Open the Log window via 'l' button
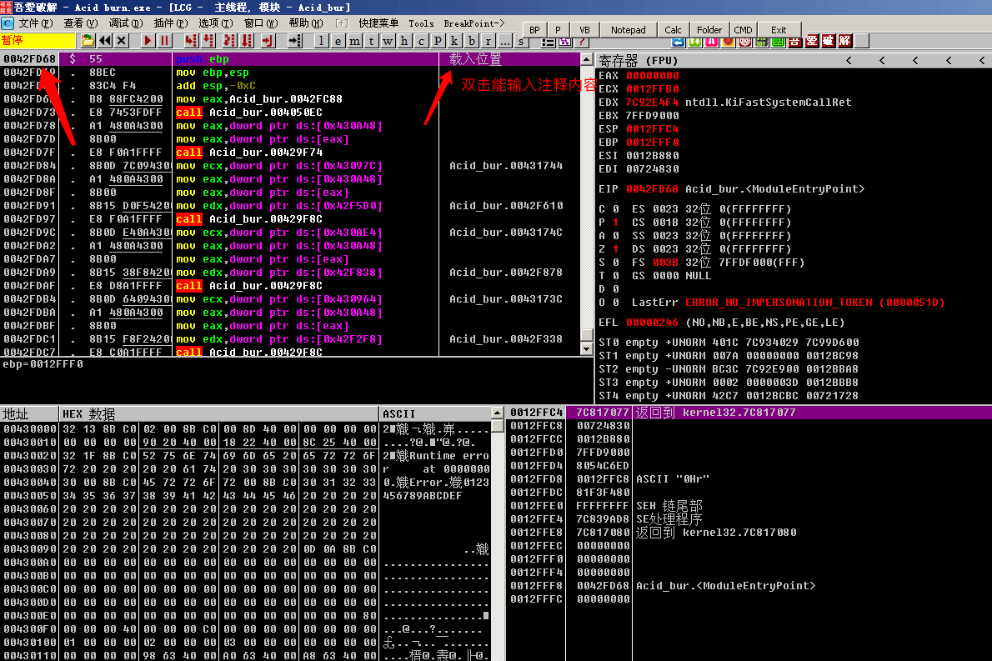This screenshot has width=992, height=661. click(x=322, y=41)
